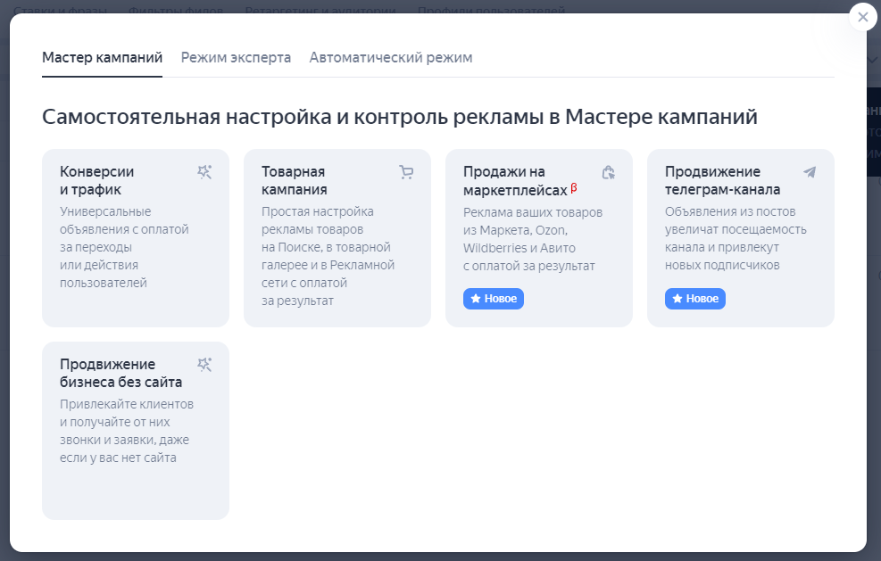This screenshot has width=881, height=561.
Task: Switch to the Режим эксперта tab
Action: pos(236,56)
